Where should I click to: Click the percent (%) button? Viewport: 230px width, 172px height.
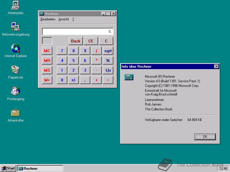[x=108, y=60]
